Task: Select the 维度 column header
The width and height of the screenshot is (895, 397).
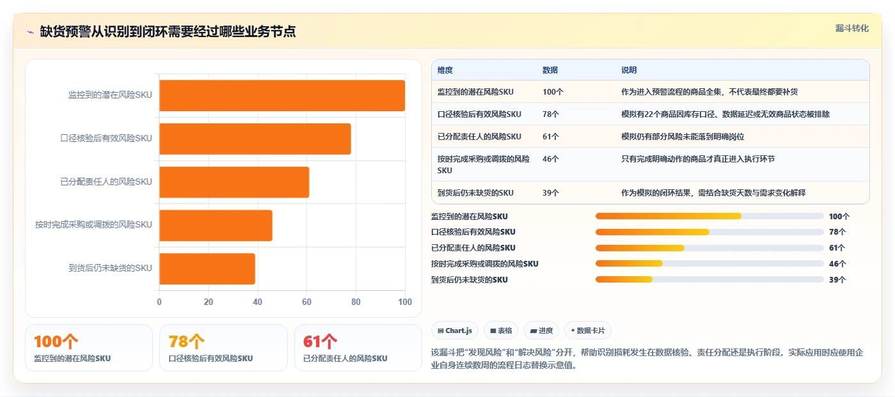Action: (x=445, y=70)
